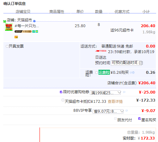Click the 0.00 shipping fee amount
The width and height of the screenshot is (158, 142).
(x=151, y=46)
